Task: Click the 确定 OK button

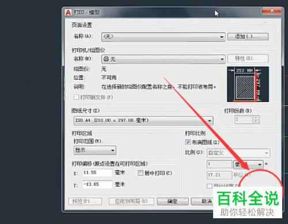Action: click(173, 202)
